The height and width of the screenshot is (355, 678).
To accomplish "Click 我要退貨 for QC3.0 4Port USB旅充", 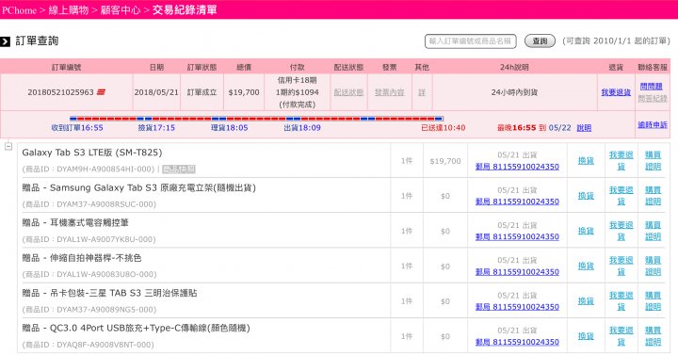I will [x=621, y=335].
